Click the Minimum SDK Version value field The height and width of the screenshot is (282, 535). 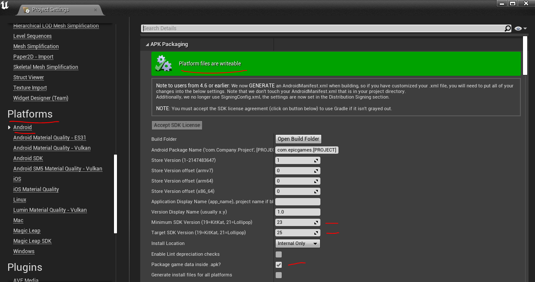pyautogui.click(x=298, y=223)
